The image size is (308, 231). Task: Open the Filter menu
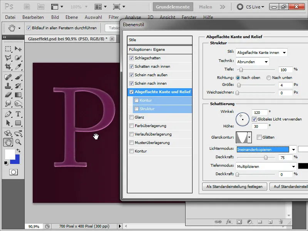pyautogui.click(x=114, y=17)
